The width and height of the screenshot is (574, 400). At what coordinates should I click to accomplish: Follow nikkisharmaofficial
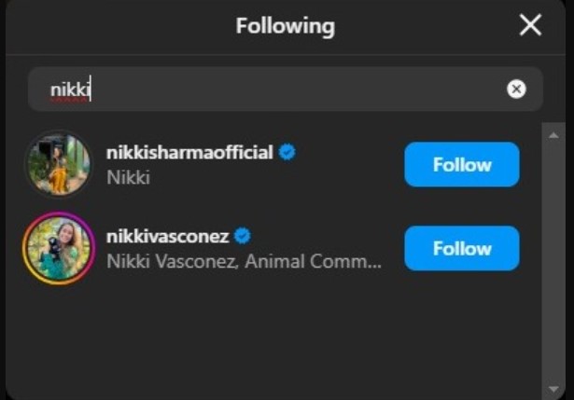(x=461, y=165)
